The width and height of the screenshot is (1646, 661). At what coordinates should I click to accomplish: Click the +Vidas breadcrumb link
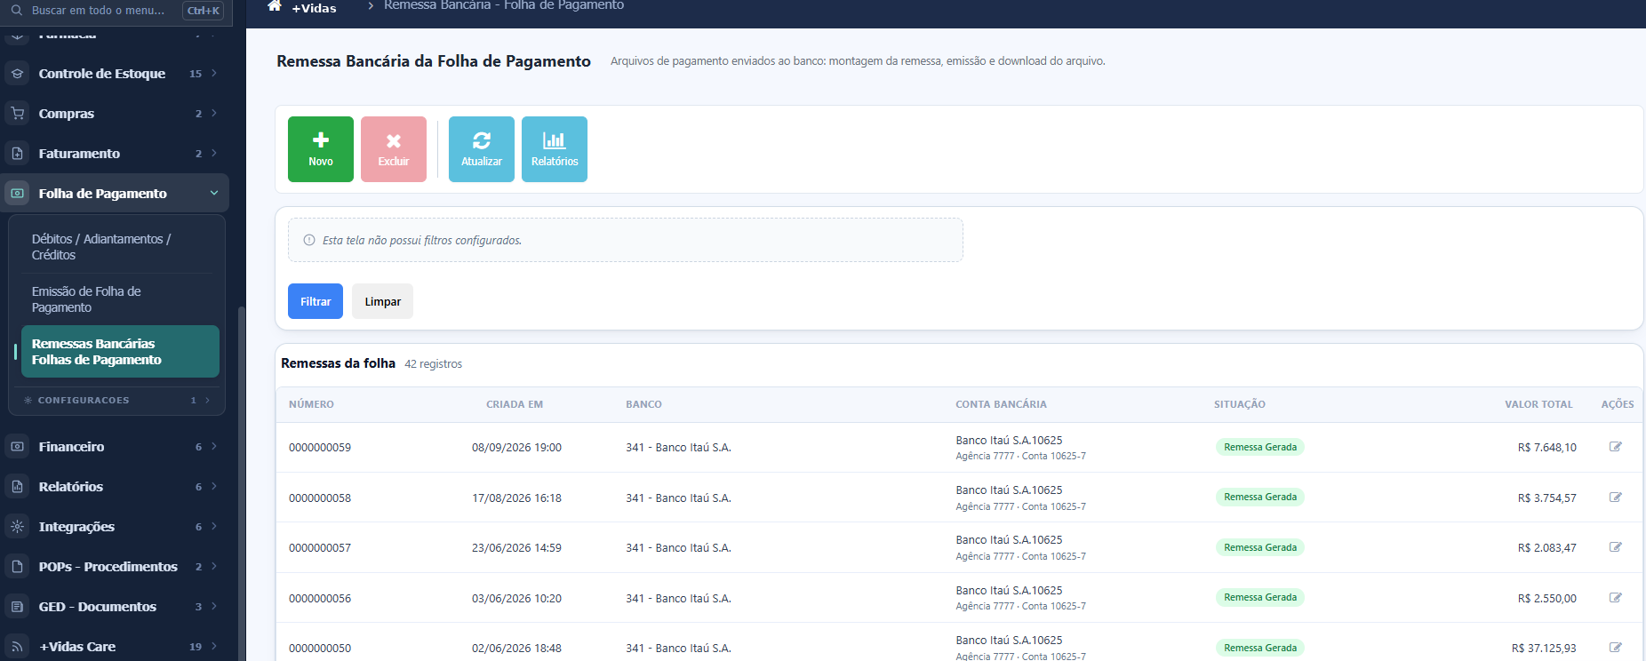314,8
